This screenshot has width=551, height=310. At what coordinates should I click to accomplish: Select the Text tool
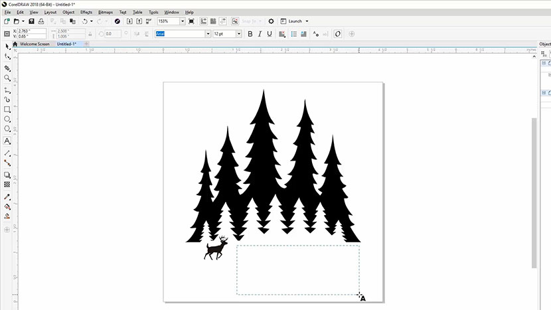click(7, 141)
